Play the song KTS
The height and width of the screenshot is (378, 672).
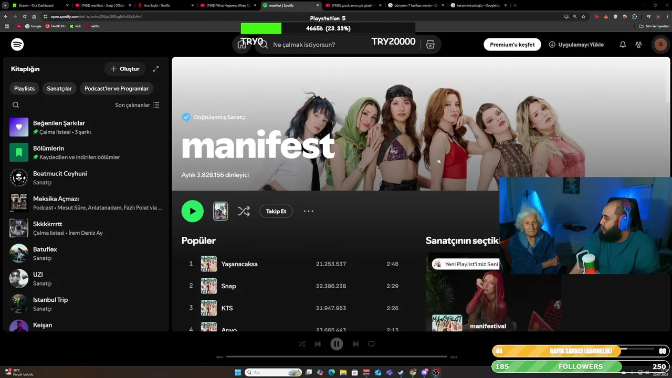pos(227,308)
